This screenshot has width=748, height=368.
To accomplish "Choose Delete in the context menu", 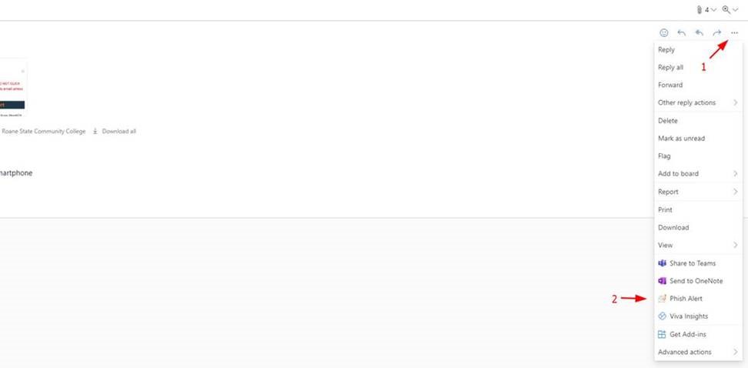I will click(x=668, y=121).
